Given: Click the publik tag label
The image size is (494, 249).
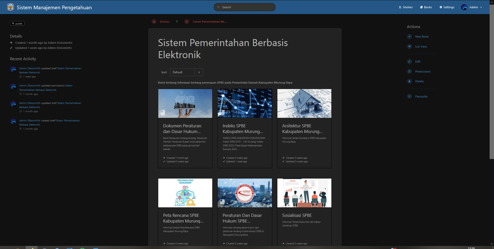Looking at the screenshot, I should pyautogui.click(x=17, y=24).
